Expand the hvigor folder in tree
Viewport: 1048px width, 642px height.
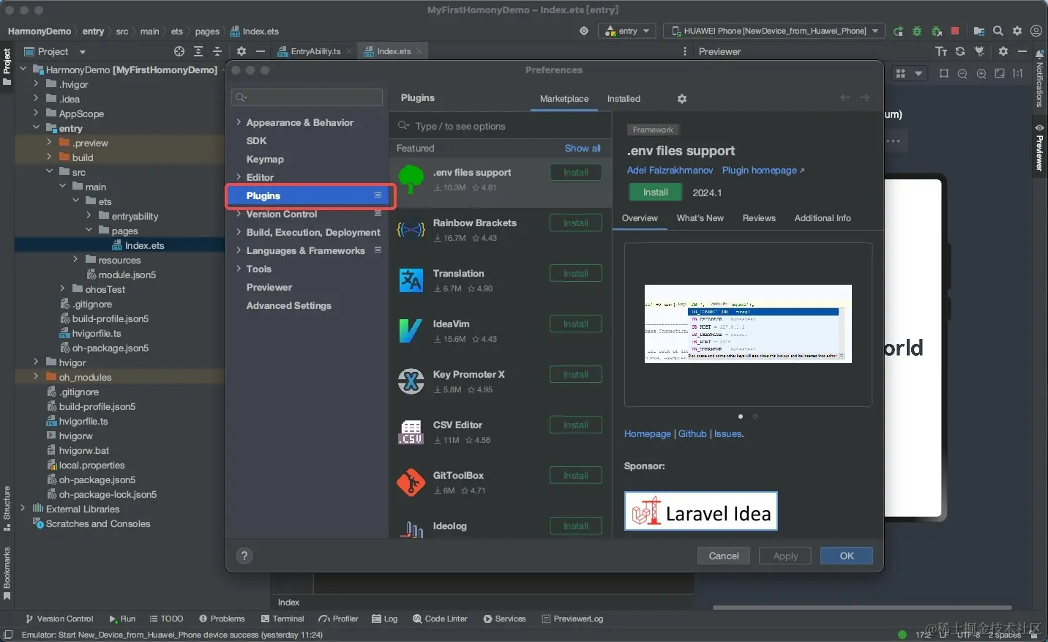pos(36,362)
